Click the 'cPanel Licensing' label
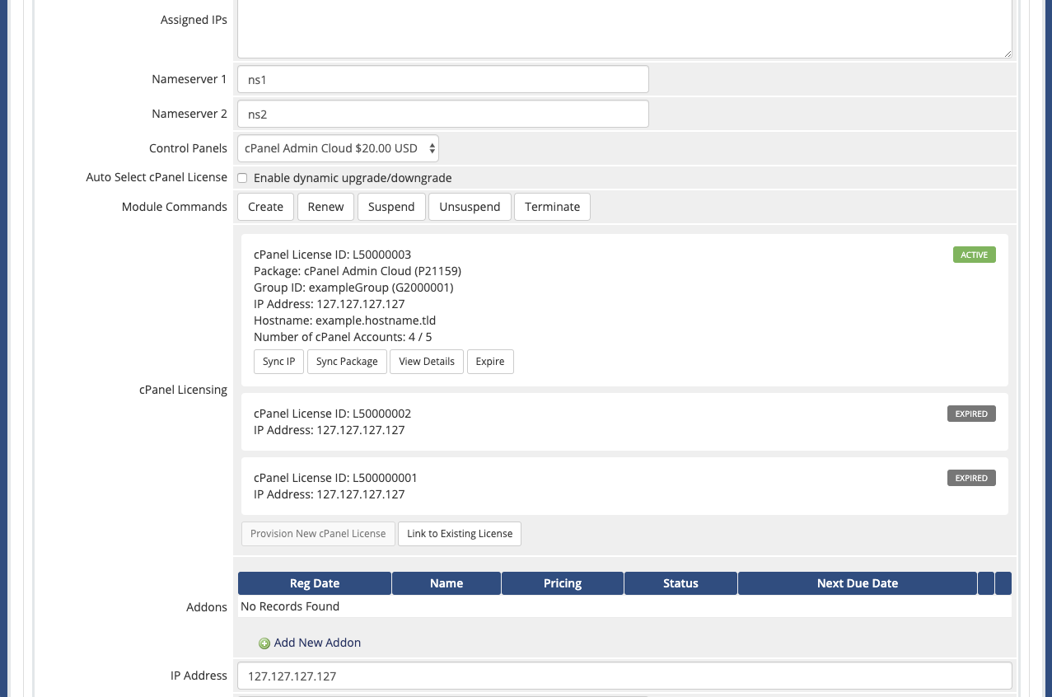This screenshot has width=1052, height=697. (x=183, y=390)
